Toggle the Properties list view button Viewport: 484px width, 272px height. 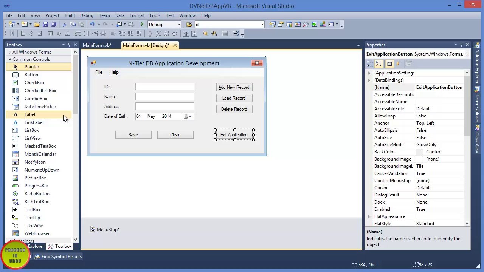coord(389,64)
